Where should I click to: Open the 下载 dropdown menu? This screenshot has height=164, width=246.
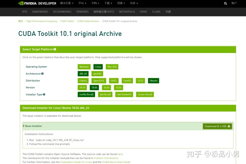tap(108, 3)
